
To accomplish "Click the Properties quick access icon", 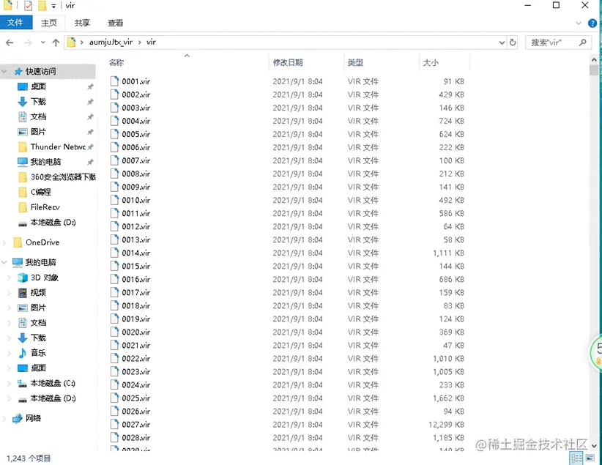I will pyautogui.click(x=28, y=6).
